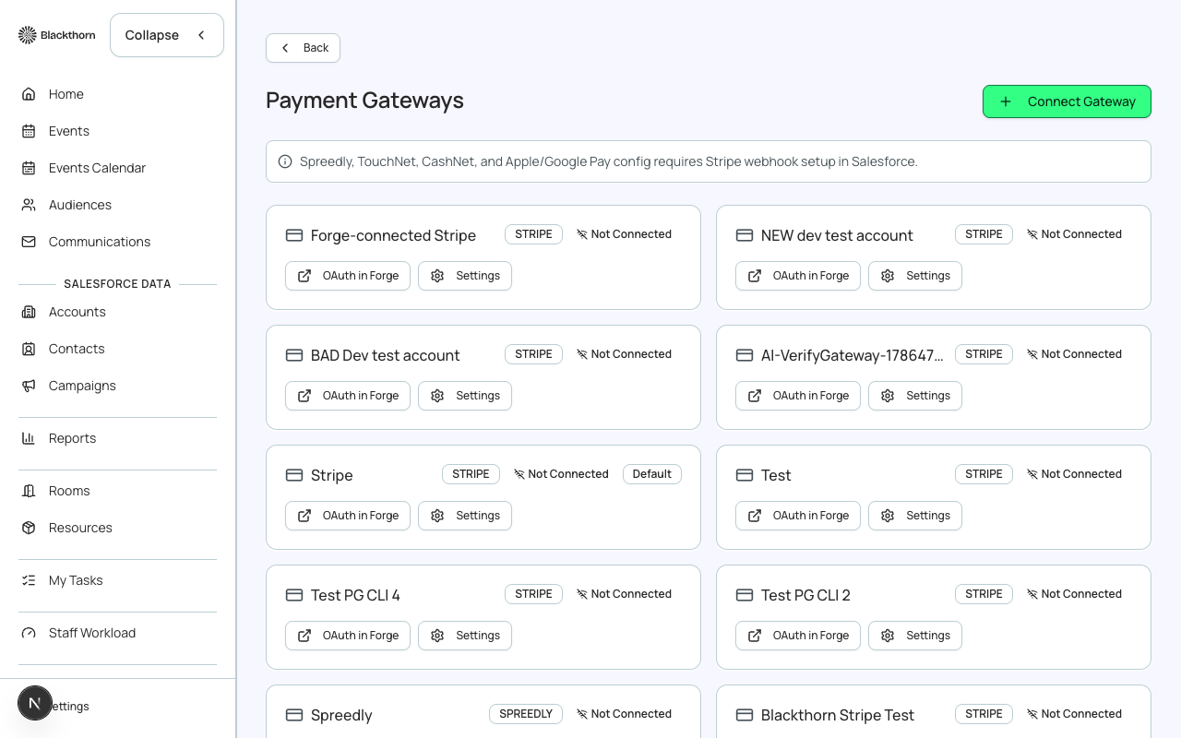Click card icon beside Spreedly title
Viewport: 1181px width, 738px height.
pyautogui.click(x=294, y=715)
